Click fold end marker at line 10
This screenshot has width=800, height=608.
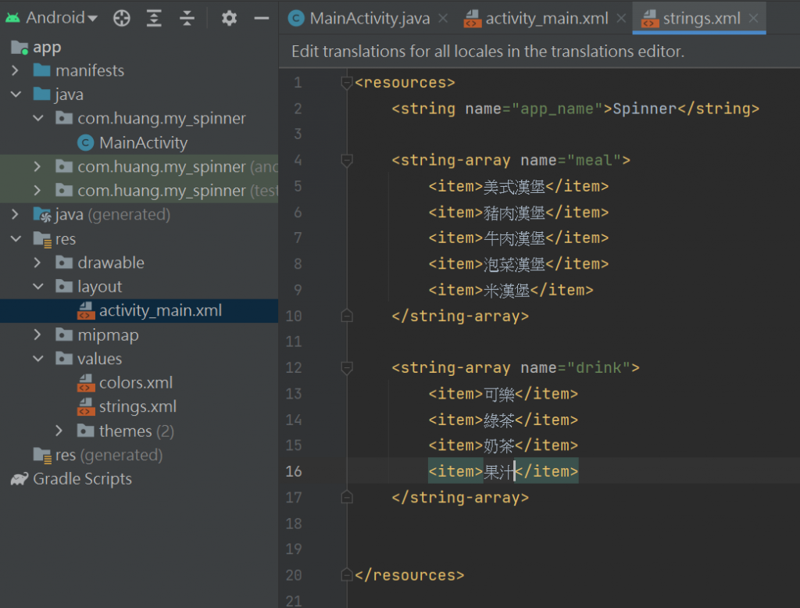click(346, 316)
